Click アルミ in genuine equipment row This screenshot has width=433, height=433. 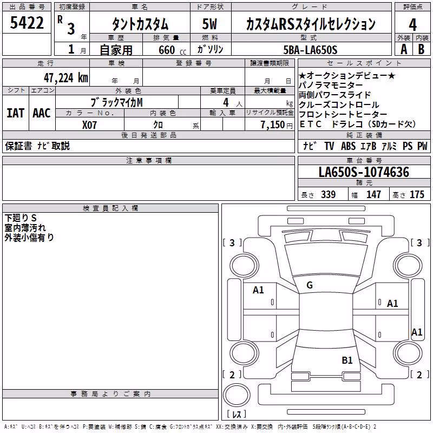point(389,146)
